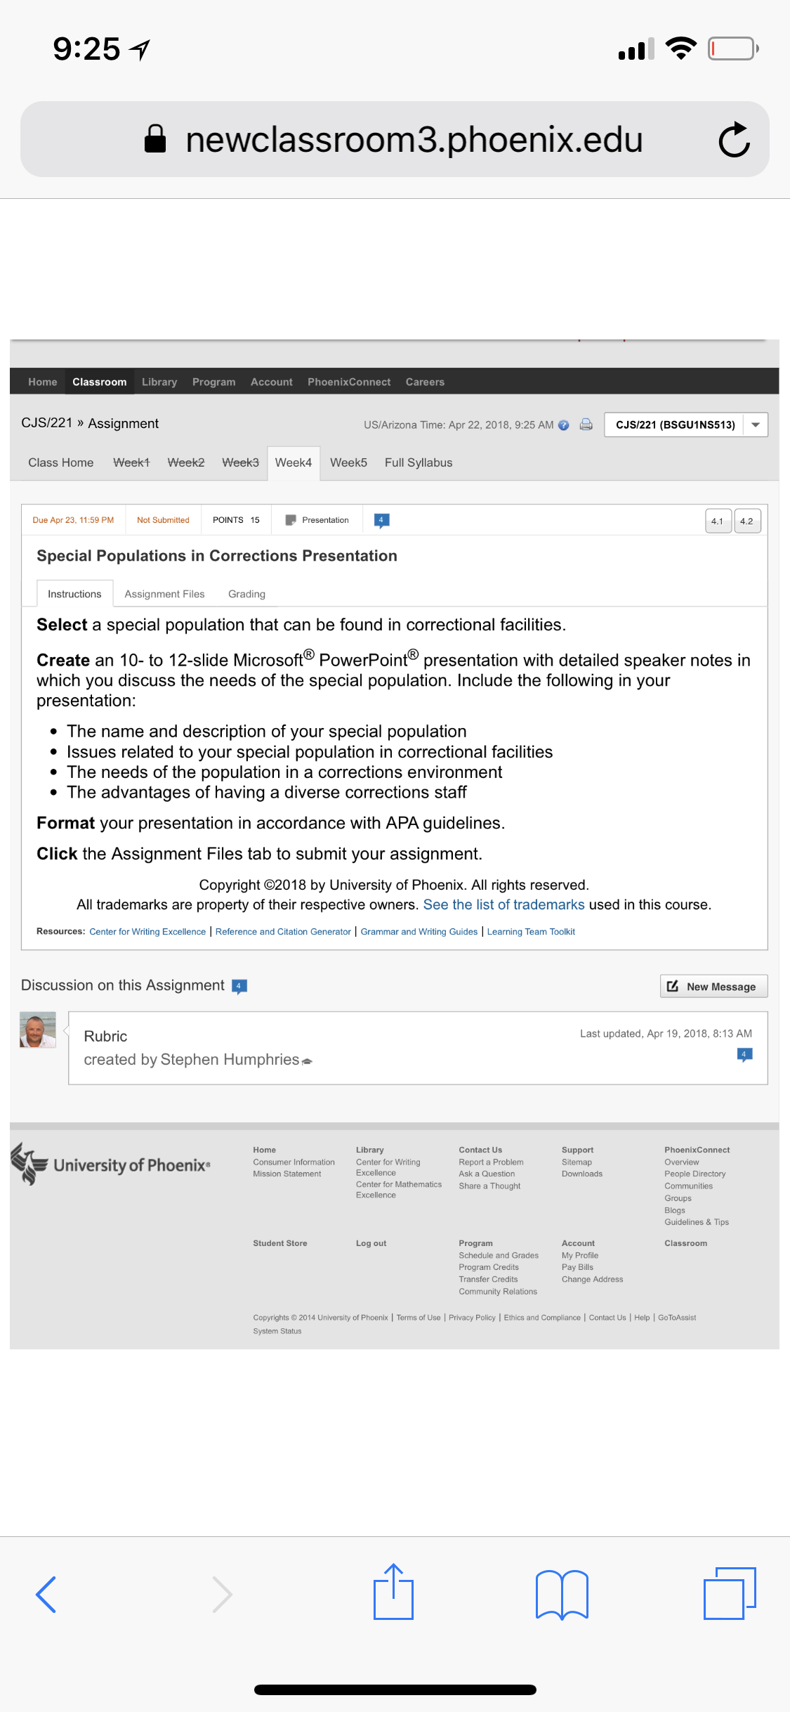Show open tabs in Safari
This screenshot has height=1712, width=790.
pyautogui.click(x=730, y=1593)
